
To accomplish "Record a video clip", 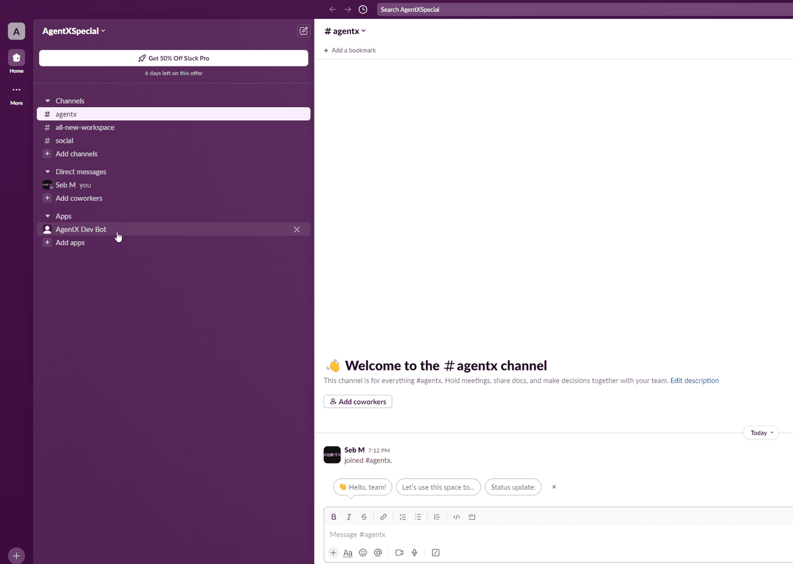I will tap(399, 553).
